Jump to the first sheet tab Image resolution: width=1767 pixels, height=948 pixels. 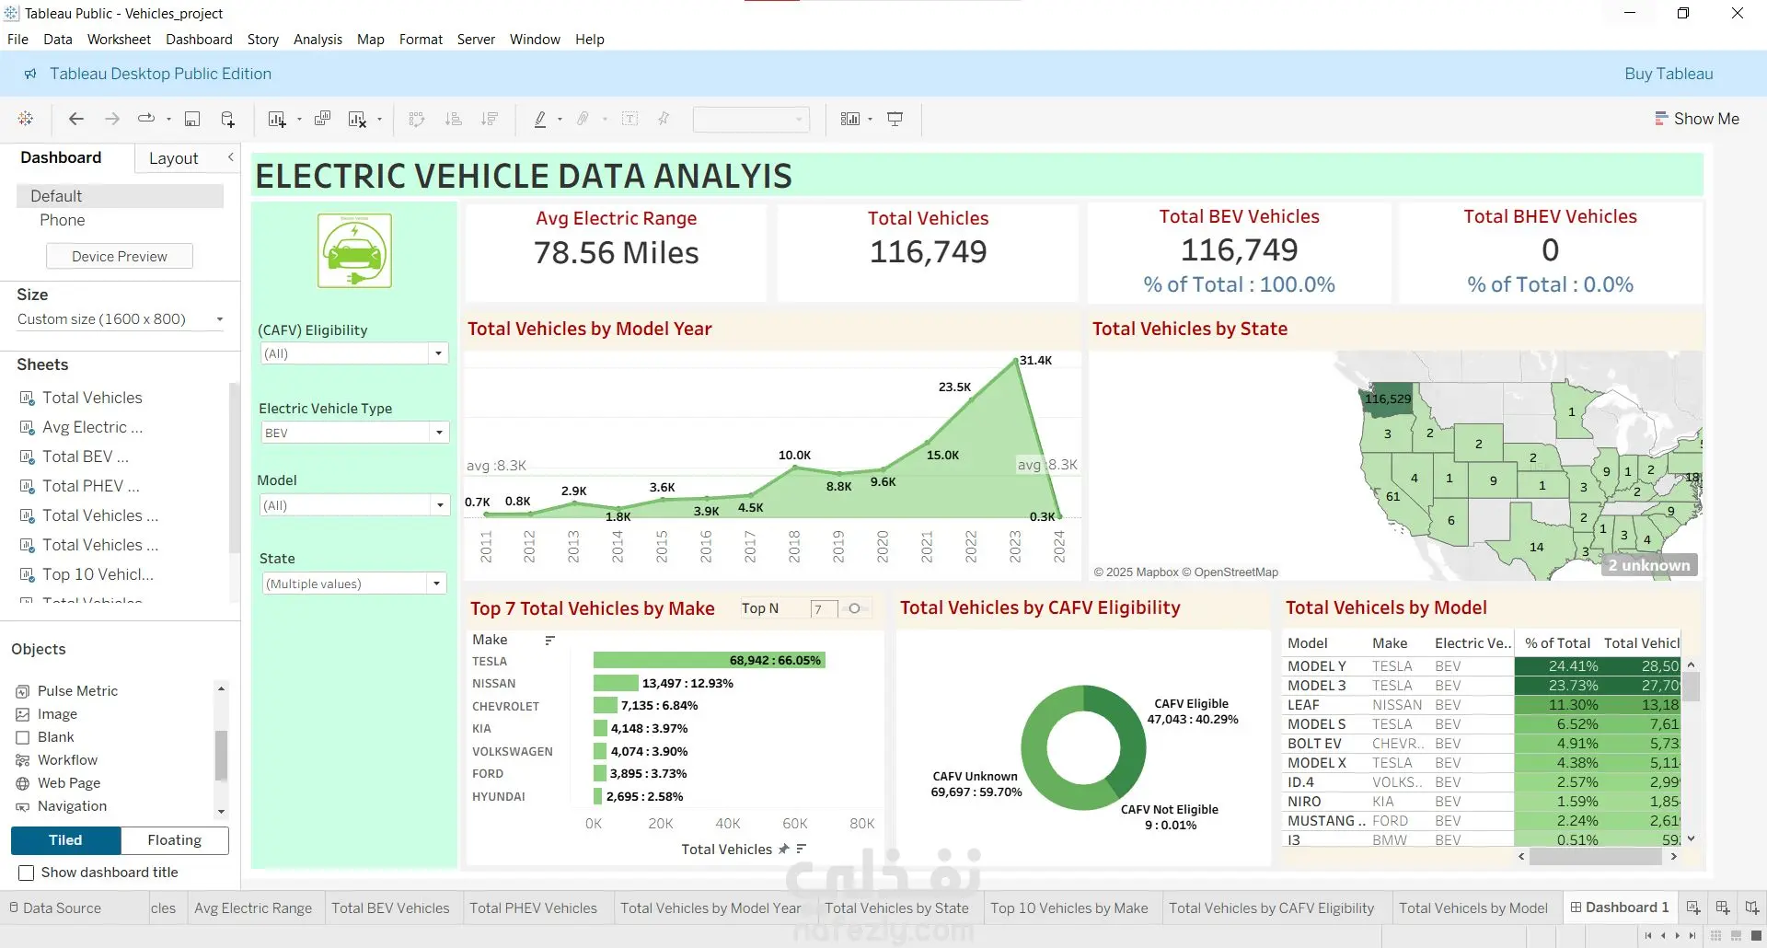[x=1648, y=936]
